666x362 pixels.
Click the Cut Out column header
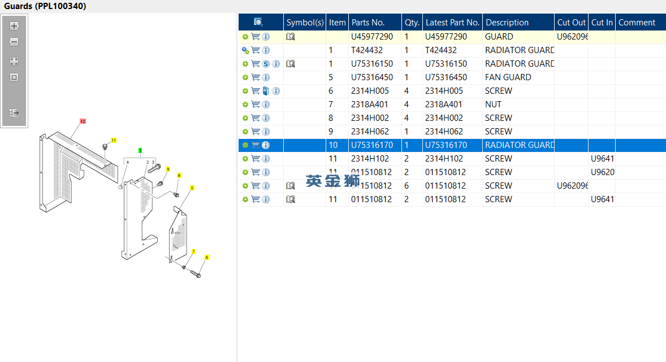tap(571, 23)
